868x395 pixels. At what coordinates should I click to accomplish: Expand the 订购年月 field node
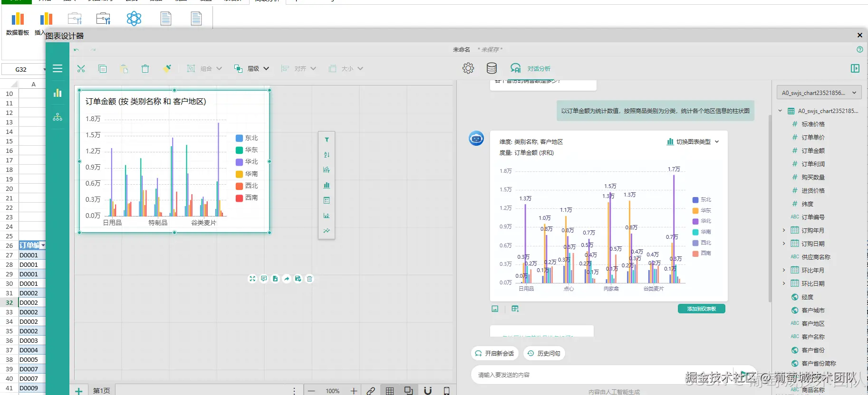click(784, 230)
